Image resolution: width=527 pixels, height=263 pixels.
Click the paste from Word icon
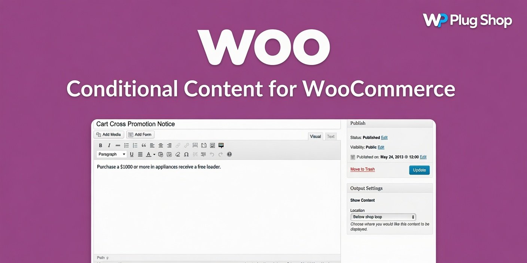point(169,154)
